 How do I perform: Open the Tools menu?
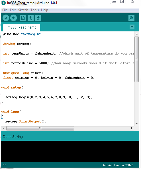click(35, 10)
